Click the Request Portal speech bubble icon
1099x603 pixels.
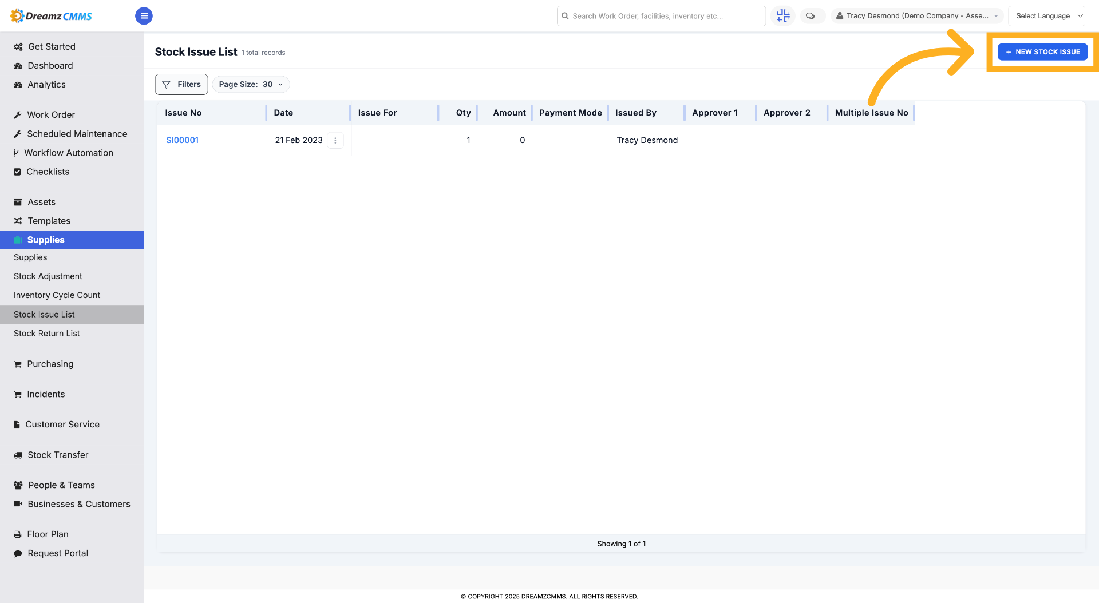(18, 553)
